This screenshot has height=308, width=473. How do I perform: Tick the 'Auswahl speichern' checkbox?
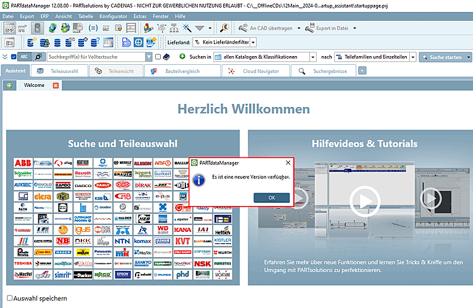pos(9,298)
